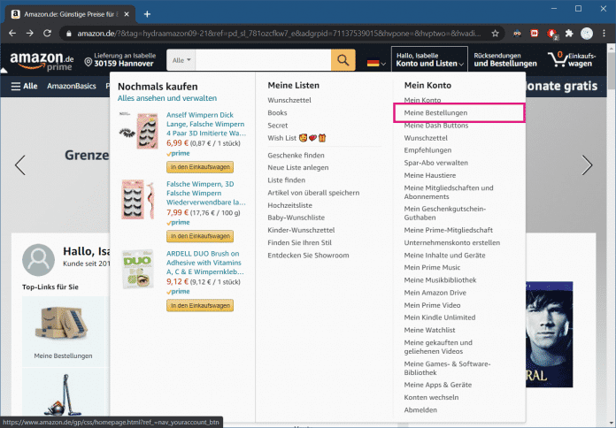Expand Konto und Listen menu
This screenshot has width=616, height=428.
(429, 59)
